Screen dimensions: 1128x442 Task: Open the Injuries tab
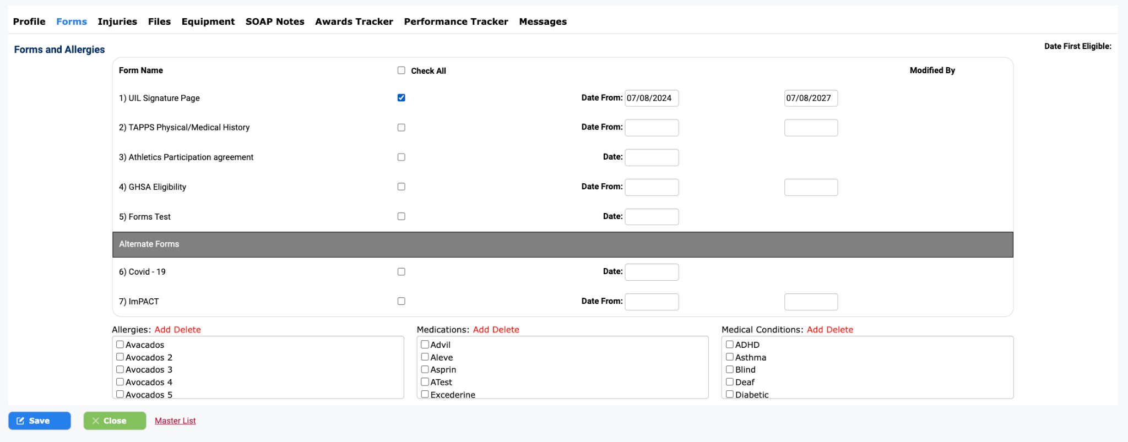[117, 21]
